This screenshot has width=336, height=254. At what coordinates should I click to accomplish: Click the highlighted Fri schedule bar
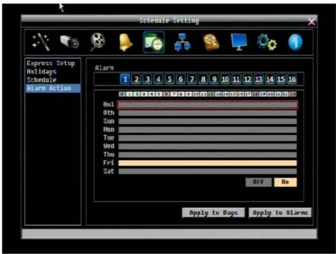pos(208,163)
